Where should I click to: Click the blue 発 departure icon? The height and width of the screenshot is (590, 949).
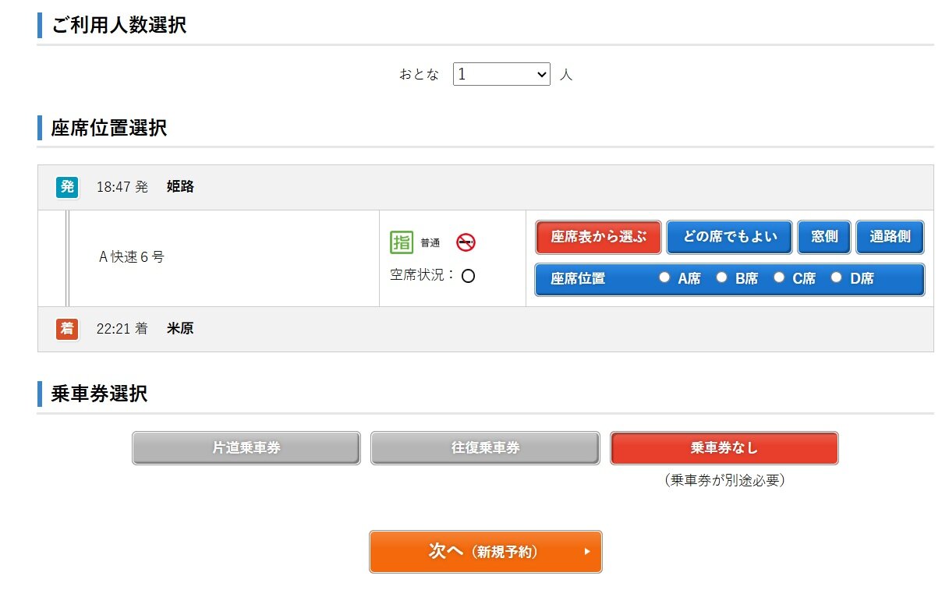click(x=67, y=187)
